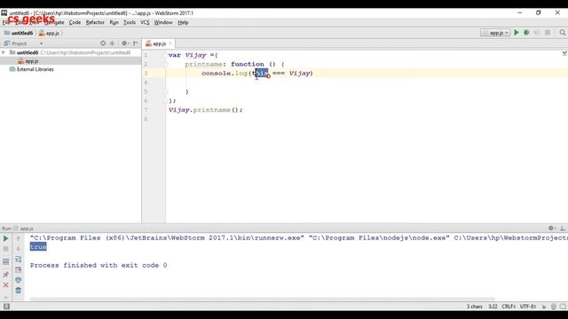
Task: Click the line 3 console.log statement
Action: pyautogui.click(x=257, y=74)
